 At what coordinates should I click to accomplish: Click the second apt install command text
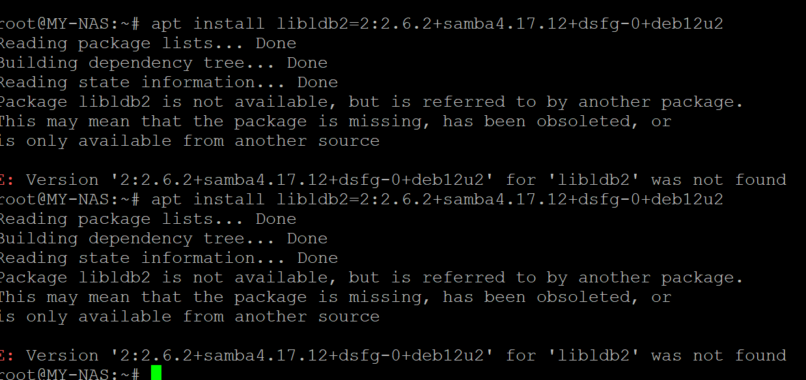pyautogui.click(x=437, y=200)
